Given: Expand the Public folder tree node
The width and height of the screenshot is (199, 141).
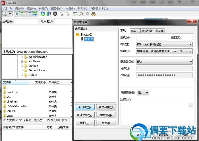Looking at the screenshot, I should pos(22,75).
